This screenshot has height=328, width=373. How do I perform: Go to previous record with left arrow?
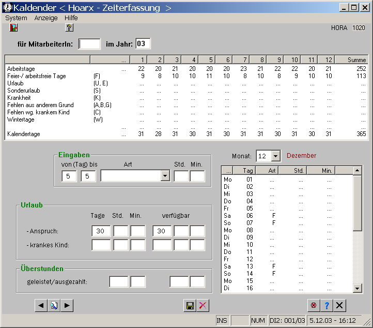[41, 306]
